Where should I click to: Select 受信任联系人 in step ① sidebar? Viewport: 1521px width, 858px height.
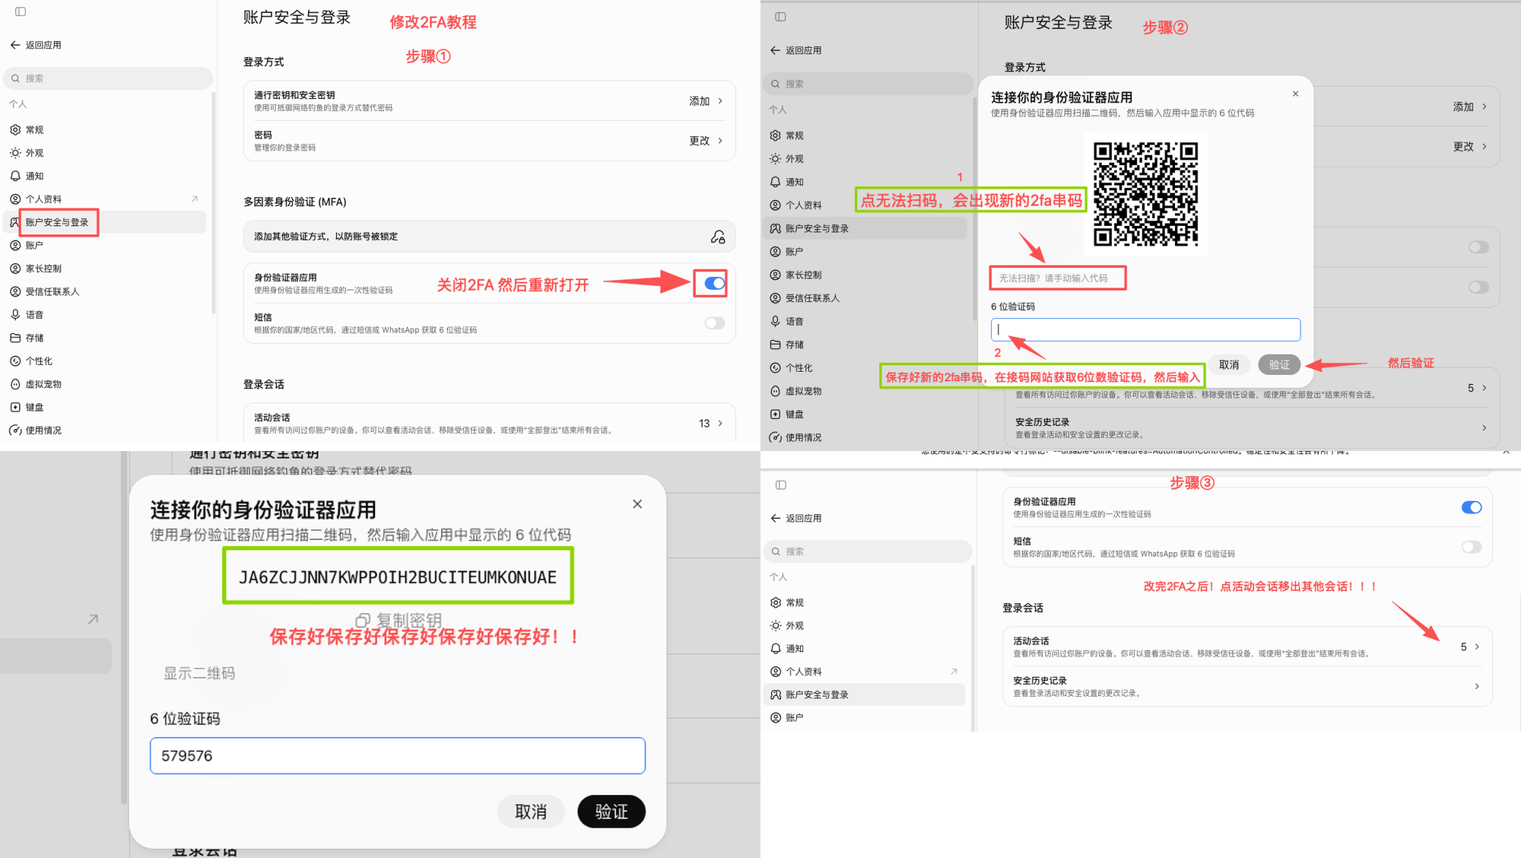point(105,291)
